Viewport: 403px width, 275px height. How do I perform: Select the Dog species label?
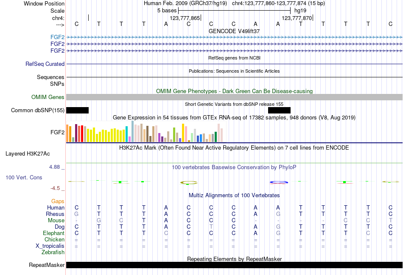[59, 227]
